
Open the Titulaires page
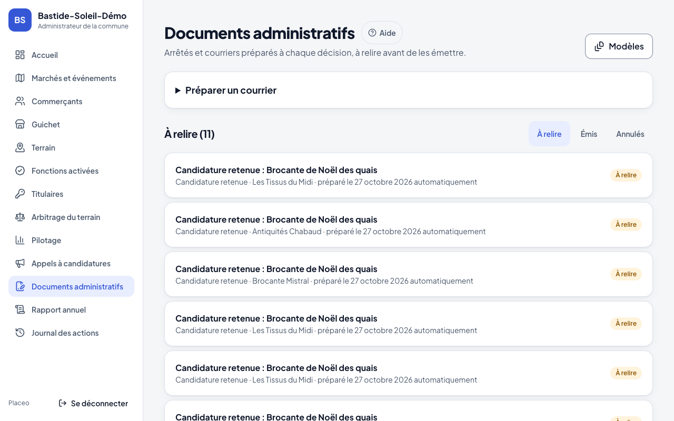pos(71,194)
